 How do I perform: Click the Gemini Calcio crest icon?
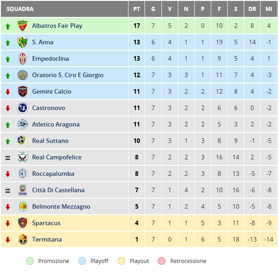pos(22,91)
